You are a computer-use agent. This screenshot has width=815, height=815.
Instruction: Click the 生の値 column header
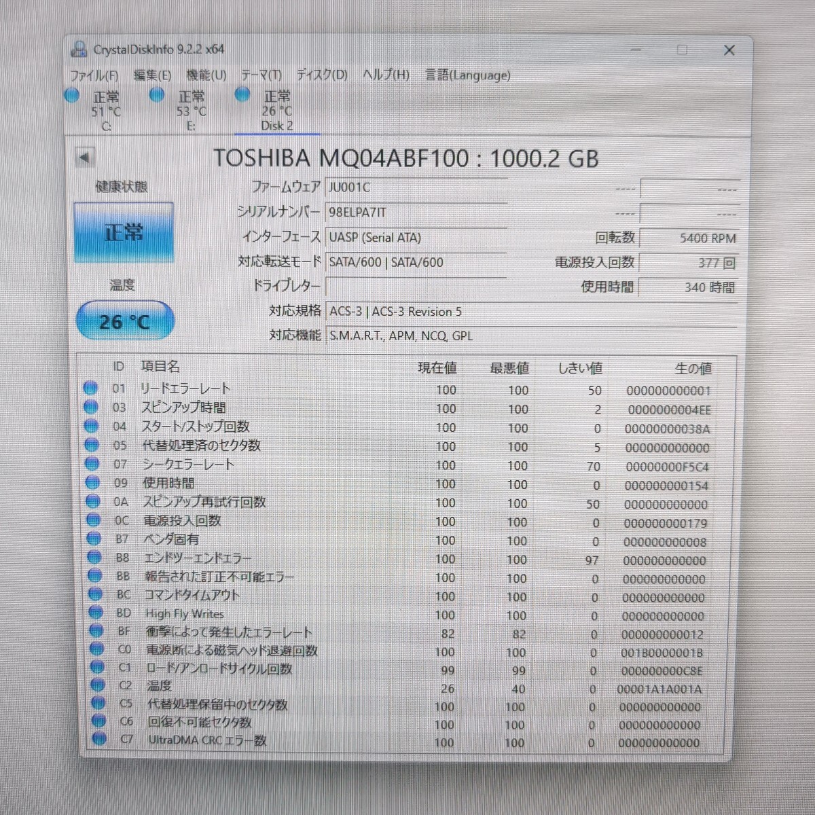point(693,369)
